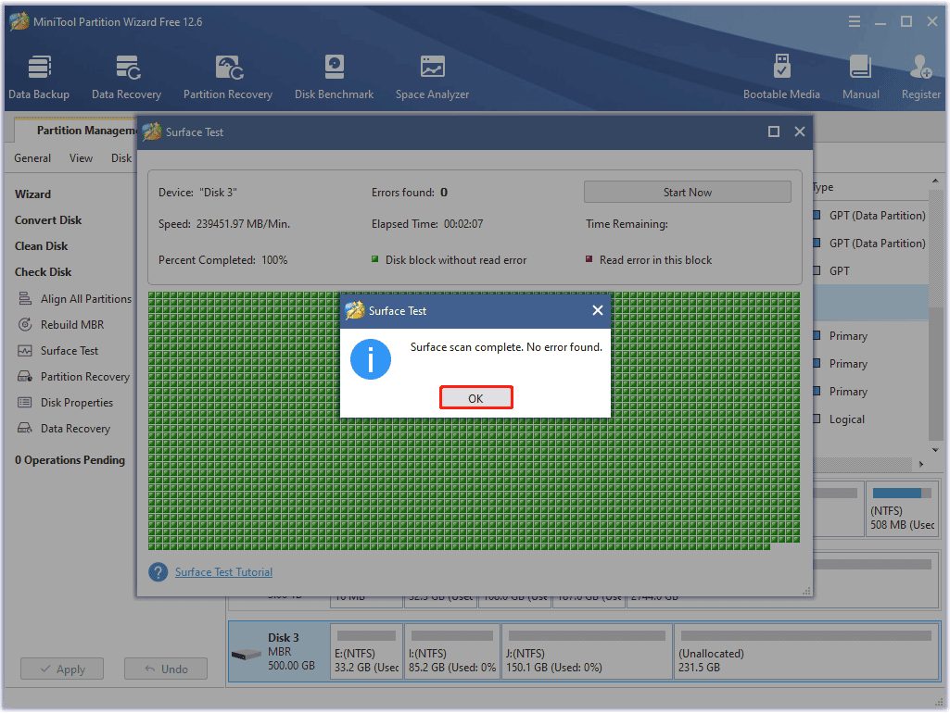Choose Rebuild MBR from the sidebar
Viewport: 950px width, 713px height.
pyautogui.click(x=72, y=325)
